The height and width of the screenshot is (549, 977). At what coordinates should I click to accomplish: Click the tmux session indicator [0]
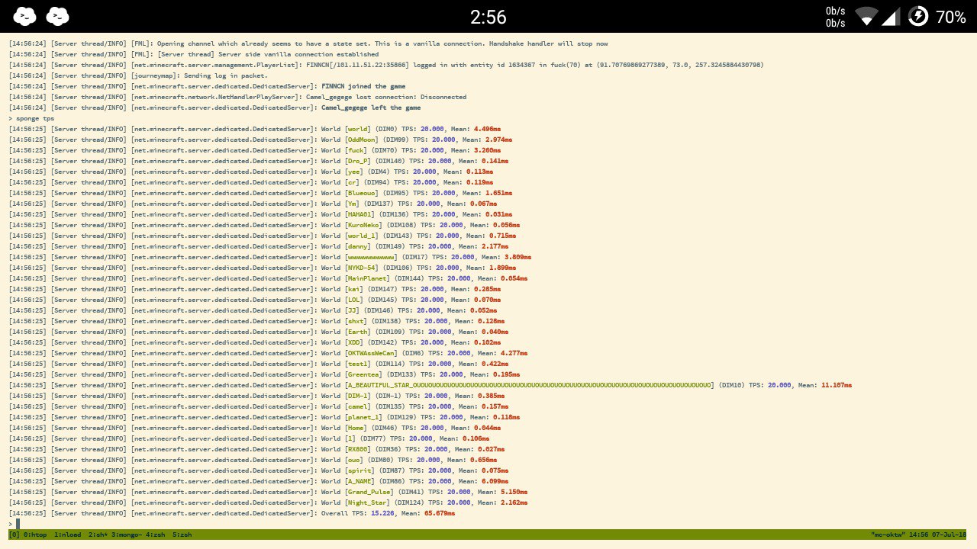(15, 535)
